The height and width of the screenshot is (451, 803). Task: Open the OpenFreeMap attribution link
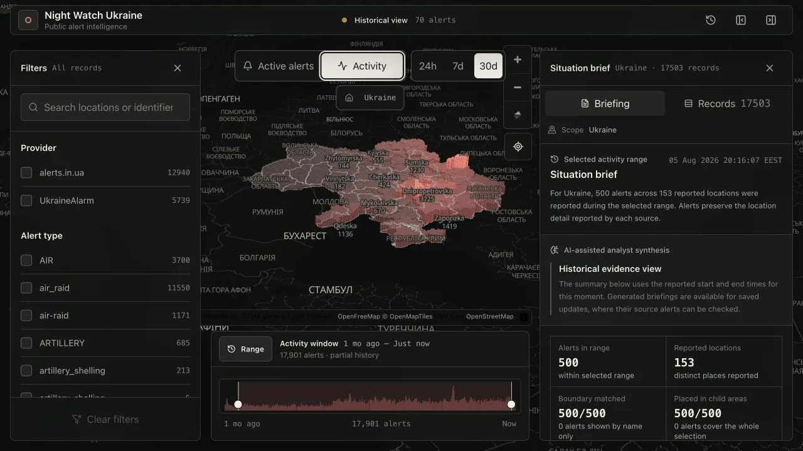pos(359,316)
